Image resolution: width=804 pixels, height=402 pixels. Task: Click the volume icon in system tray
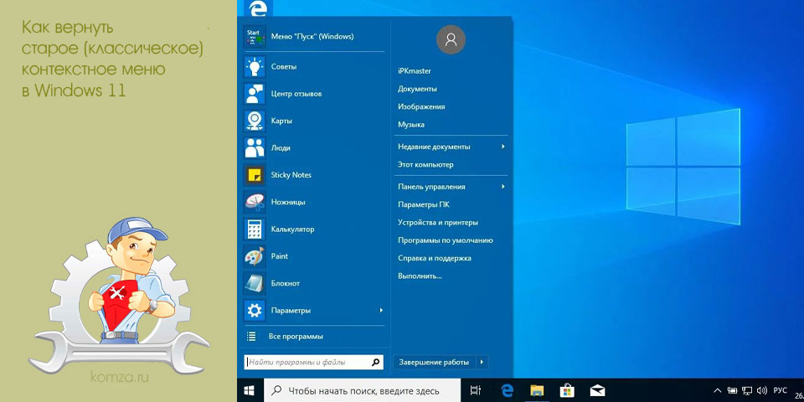pyautogui.click(x=761, y=391)
